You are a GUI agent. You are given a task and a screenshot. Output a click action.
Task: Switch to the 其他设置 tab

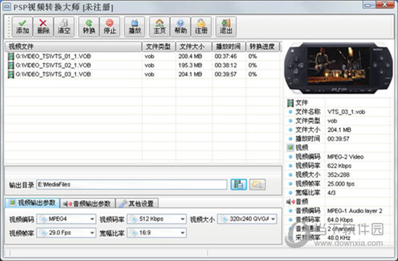coord(137,203)
